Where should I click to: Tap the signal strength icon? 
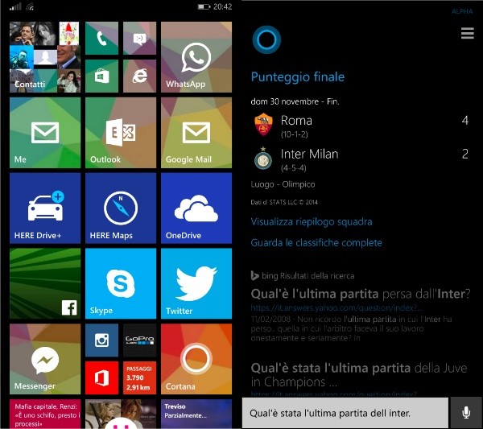pyautogui.click(x=15, y=6)
